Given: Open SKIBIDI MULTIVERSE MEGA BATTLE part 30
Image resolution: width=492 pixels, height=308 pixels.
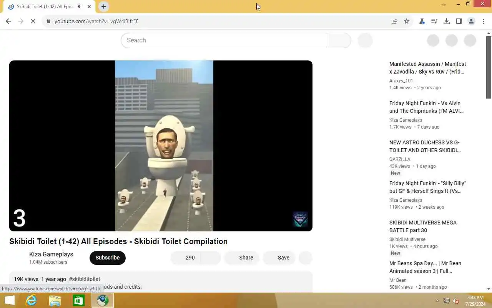Looking at the screenshot, I should (x=423, y=226).
